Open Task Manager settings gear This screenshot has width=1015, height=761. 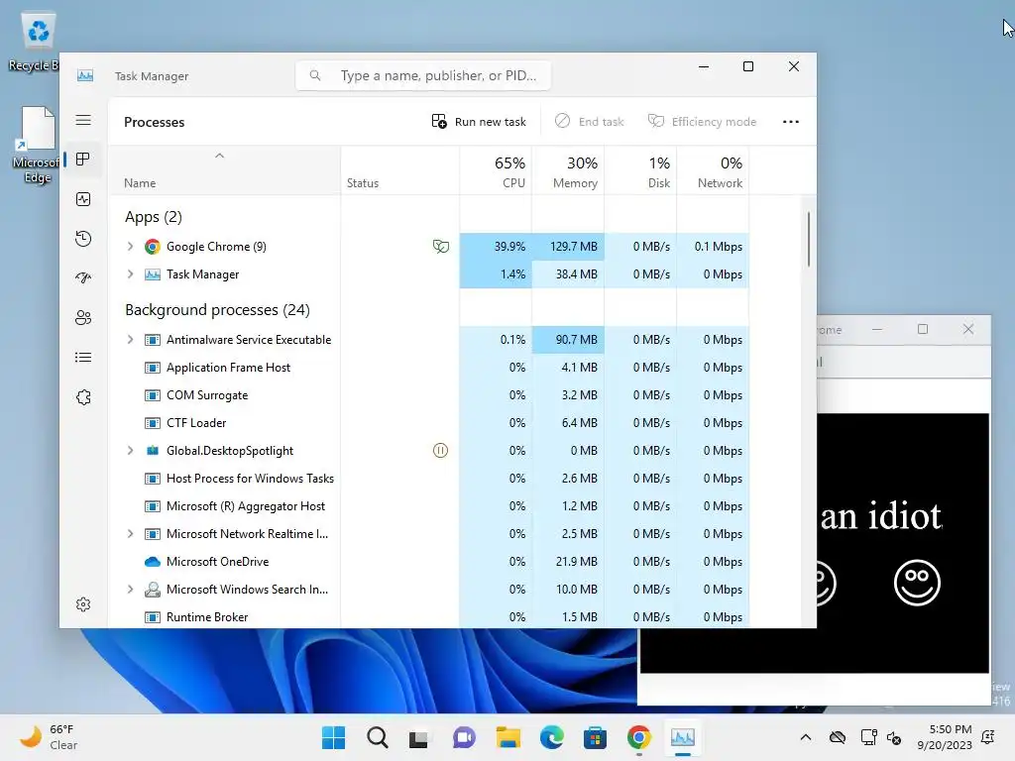point(83,604)
